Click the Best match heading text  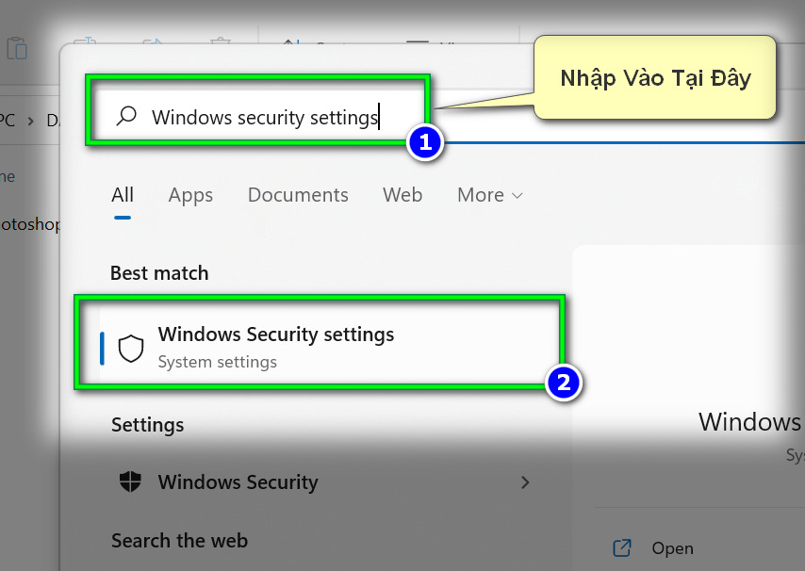[159, 273]
